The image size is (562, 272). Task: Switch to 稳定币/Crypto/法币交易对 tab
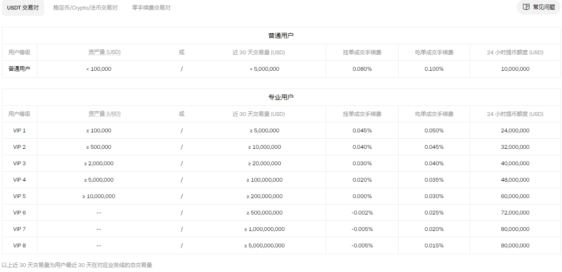pyautogui.click(x=85, y=8)
